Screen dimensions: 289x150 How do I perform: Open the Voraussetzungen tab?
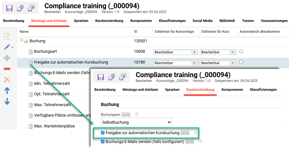(274, 21)
